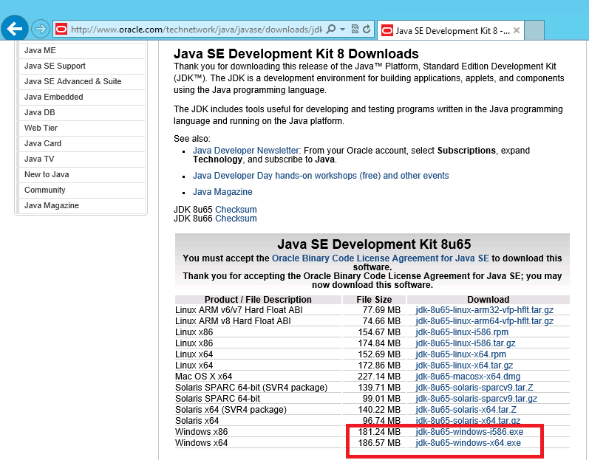The image size is (589, 460).
Task: Open JDK 8u65 Checksum link
Action: (236, 210)
